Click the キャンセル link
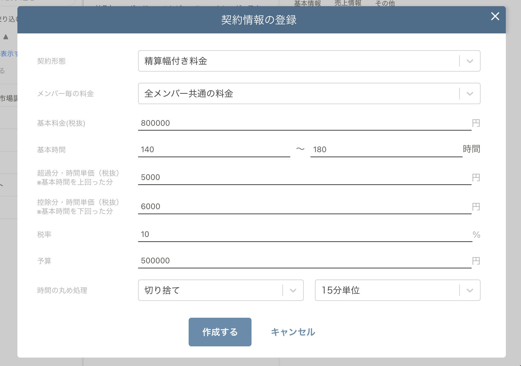 click(x=293, y=332)
